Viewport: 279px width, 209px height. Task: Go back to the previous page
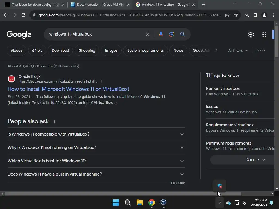click(6, 15)
